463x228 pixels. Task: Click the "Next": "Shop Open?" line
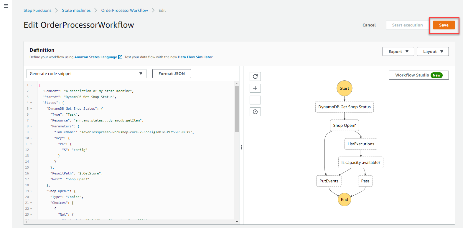(x=70, y=179)
